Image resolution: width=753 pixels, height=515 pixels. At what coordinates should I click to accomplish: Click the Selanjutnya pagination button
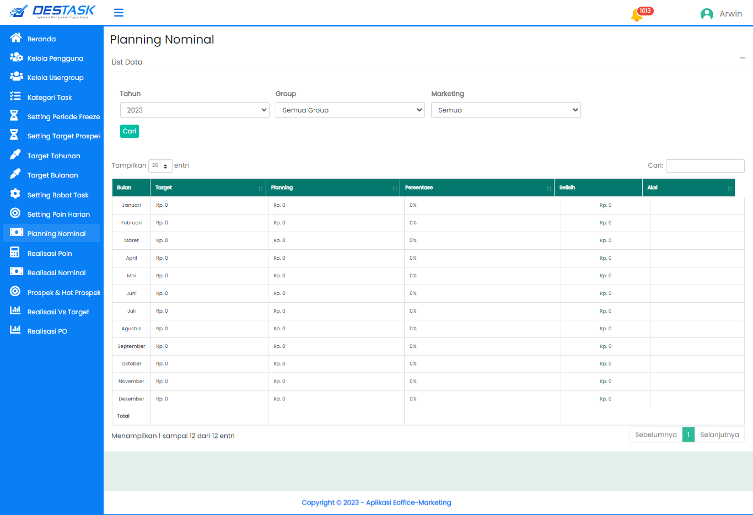(x=719, y=435)
